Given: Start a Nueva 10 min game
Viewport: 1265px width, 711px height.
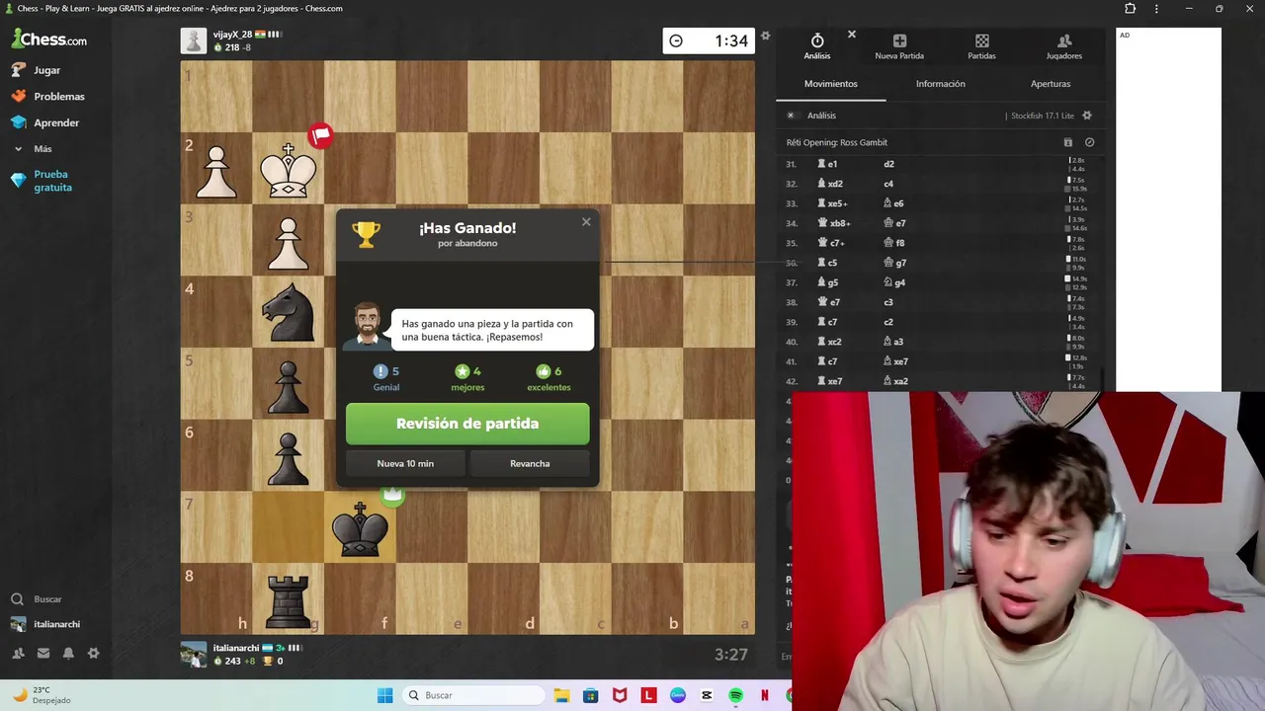Looking at the screenshot, I should point(405,463).
